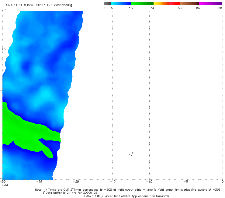Click the 'NOAA/NESDIS/Center for Satellite Applications and Research' credit
Image resolution: width=225 pixels, height=198 pixels.
click(126, 196)
